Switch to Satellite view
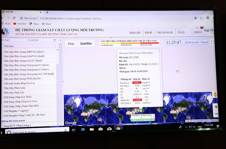Image resolution: width=226 pixels, height=149 pixels. point(86,44)
